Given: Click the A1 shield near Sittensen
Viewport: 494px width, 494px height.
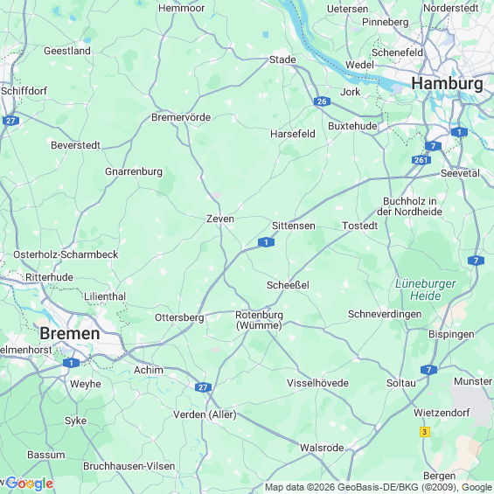Looking at the screenshot, I should click(266, 242).
